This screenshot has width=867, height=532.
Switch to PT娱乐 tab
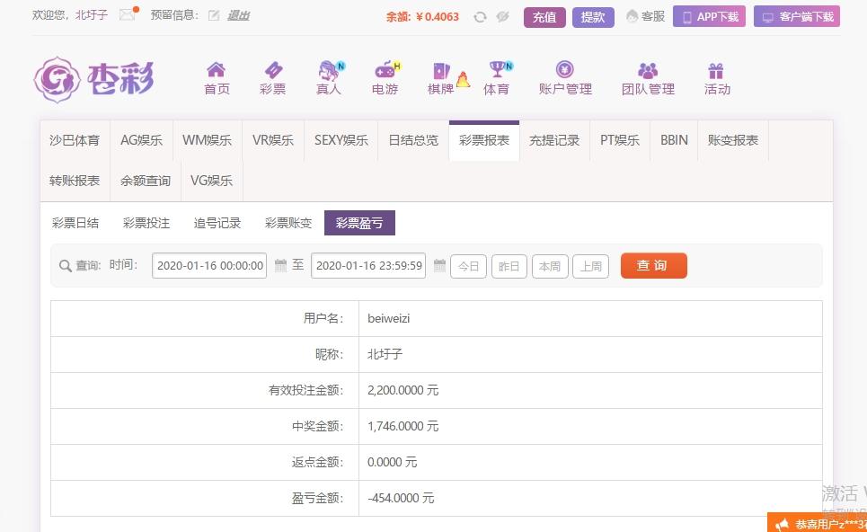point(620,140)
